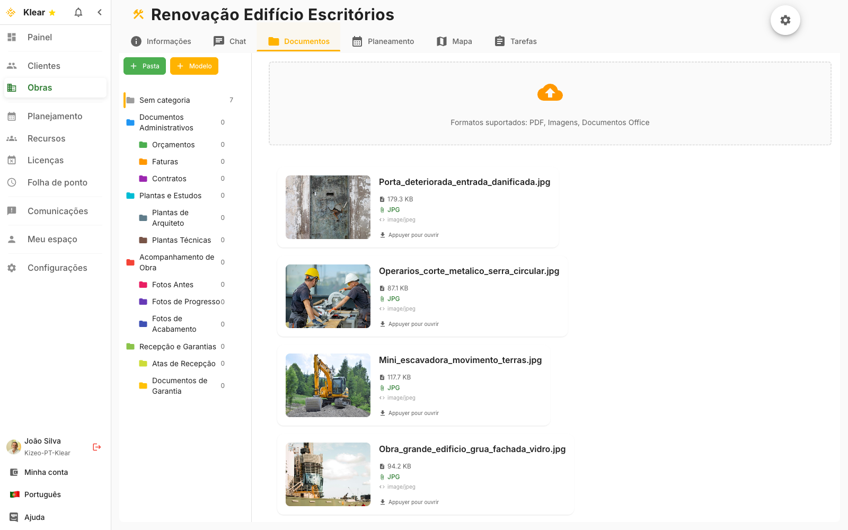Open Planejamento calendar icon

point(12,116)
